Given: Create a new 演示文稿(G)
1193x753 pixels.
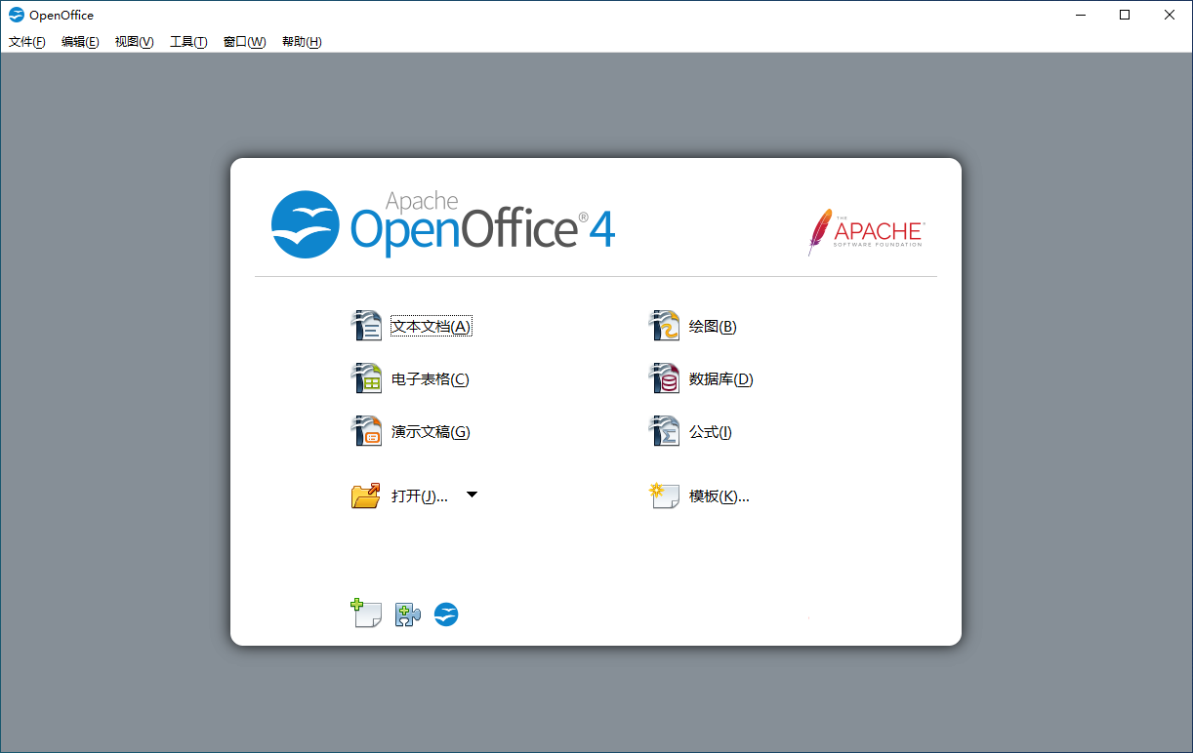Looking at the screenshot, I should (431, 432).
